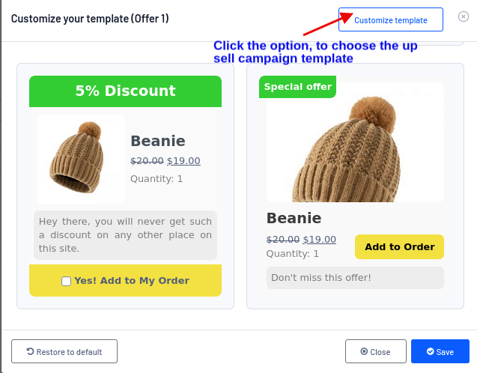This screenshot has height=373, width=477.
Task: Click 'Quantity: 1' in the right template
Action: [x=293, y=254]
